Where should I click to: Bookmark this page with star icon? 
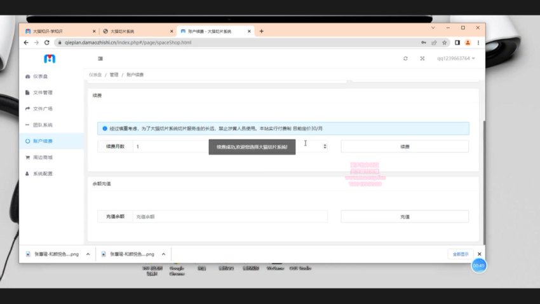point(445,43)
